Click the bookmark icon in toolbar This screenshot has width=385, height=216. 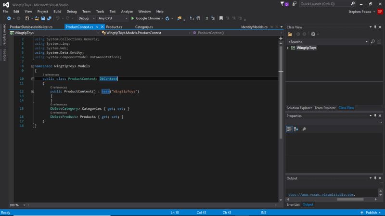pyautogui.click(x=221, y=18)
